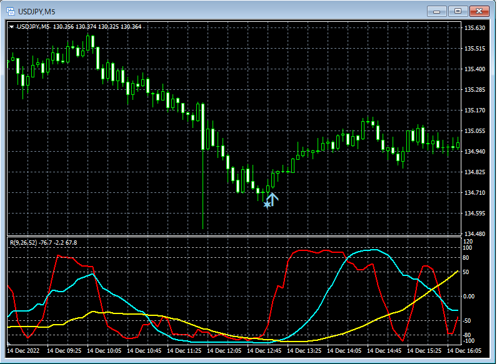Maximize the USDJPY,M5 chart window

458,11
